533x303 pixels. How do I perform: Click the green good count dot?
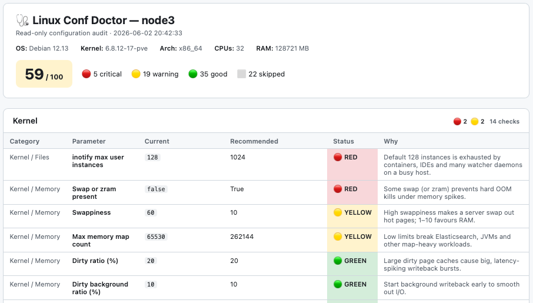(193, 74)
